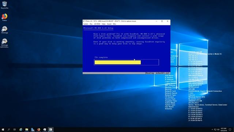The width and height of the screenshot is (234, 132).
Task: Open taskbar Search
Action: [x=9, y=129]
